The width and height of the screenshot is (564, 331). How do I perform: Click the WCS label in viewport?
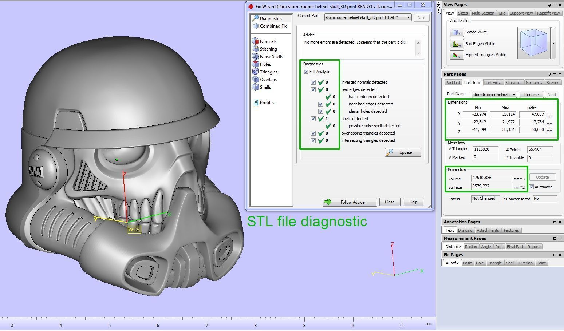click(134, 230)
